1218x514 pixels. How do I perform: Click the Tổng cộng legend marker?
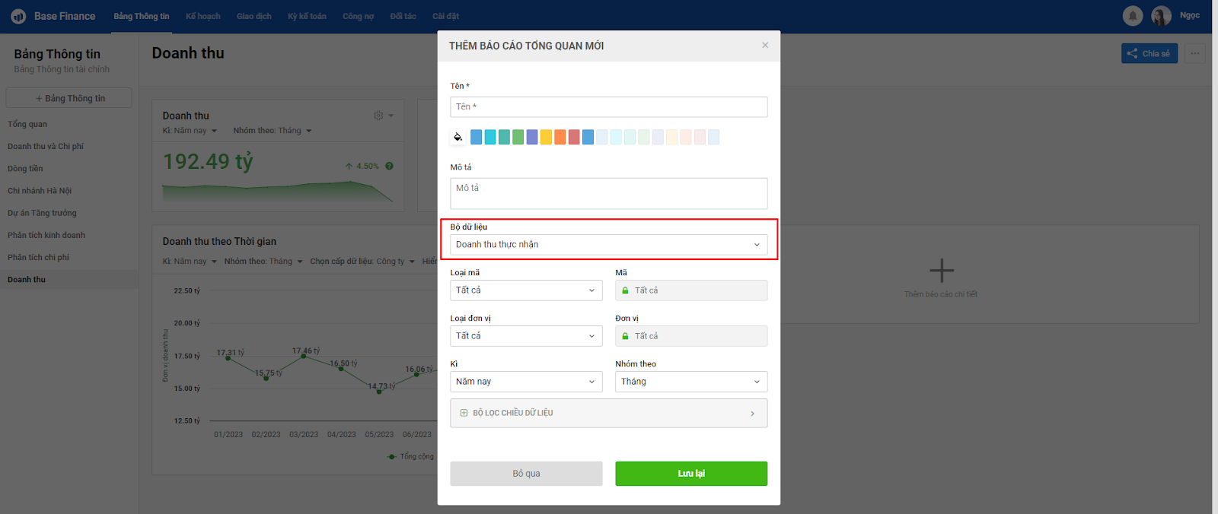click(391, 456)
